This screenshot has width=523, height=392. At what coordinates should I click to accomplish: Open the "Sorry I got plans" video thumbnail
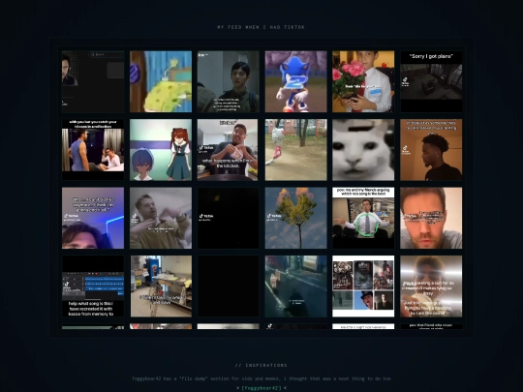coord(431,81)
